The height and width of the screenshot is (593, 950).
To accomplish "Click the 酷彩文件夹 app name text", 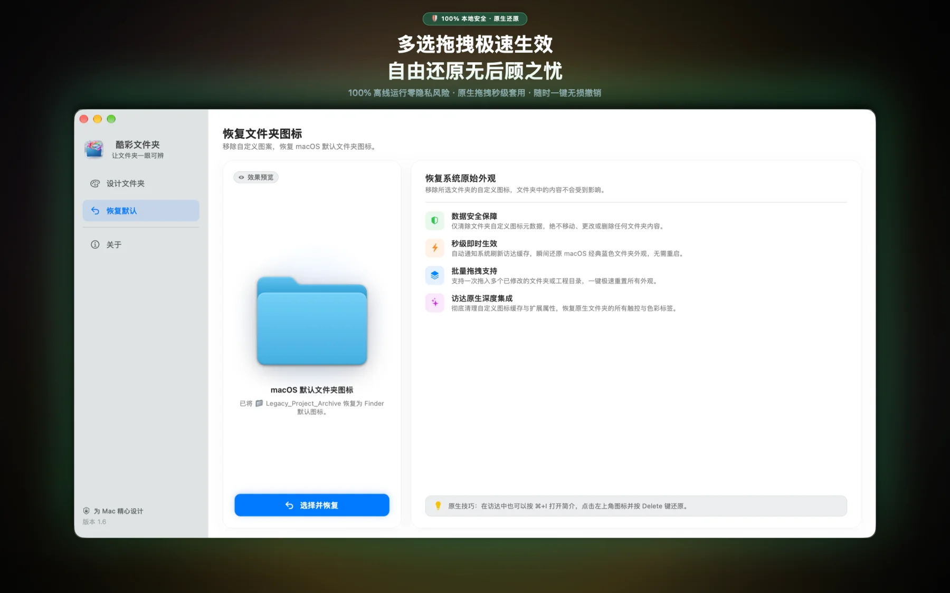I will click(138, 144).
